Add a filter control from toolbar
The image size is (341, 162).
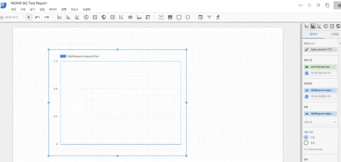[x=209, y=17]
